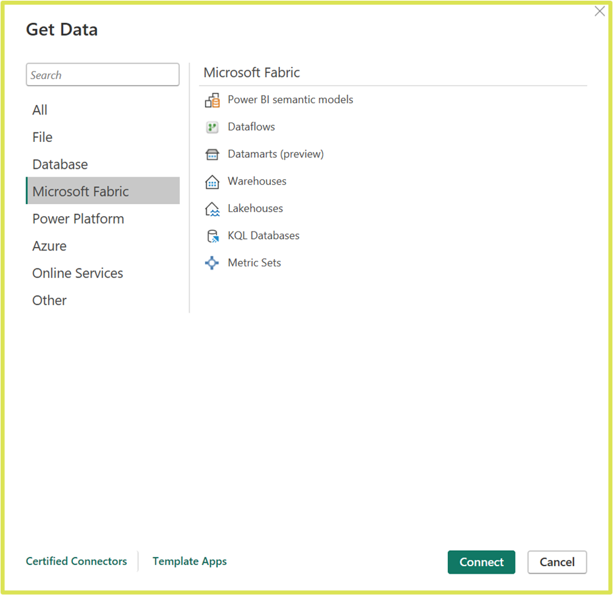
Task: Switch to the All category
Action: pos(103,110)
